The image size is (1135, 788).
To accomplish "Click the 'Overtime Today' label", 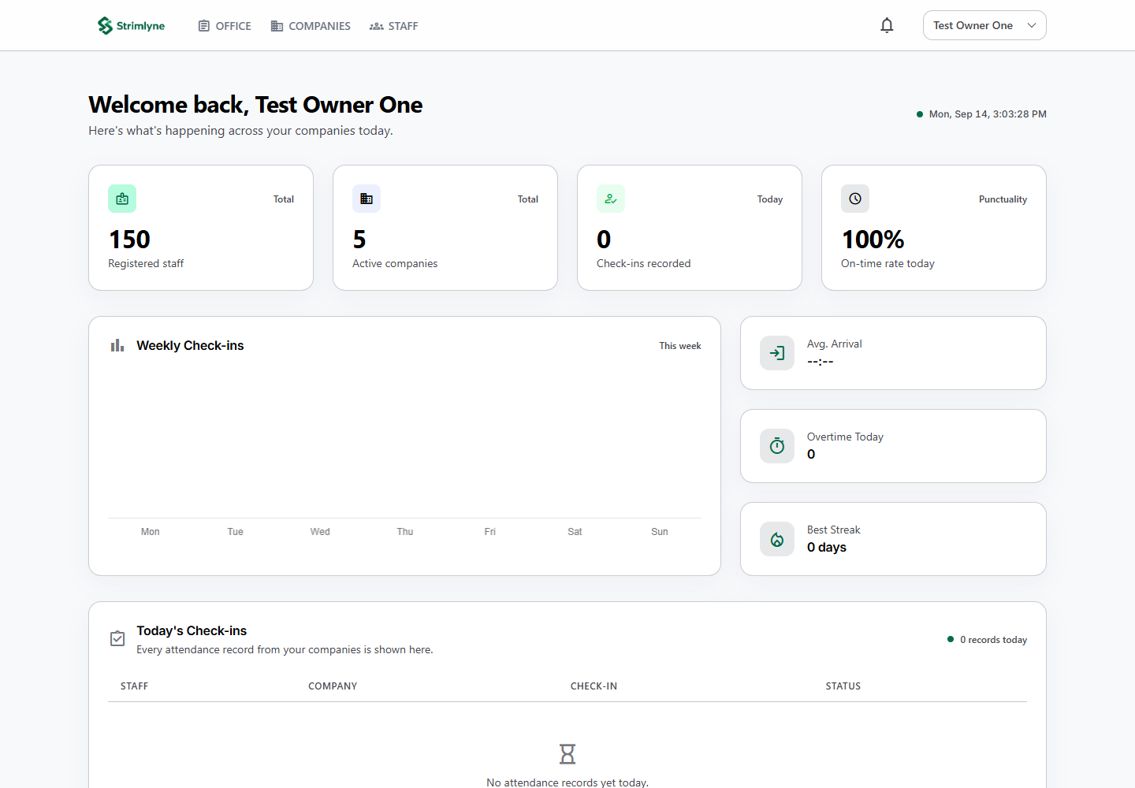I will pyautogui.click(x=845, y=437).
